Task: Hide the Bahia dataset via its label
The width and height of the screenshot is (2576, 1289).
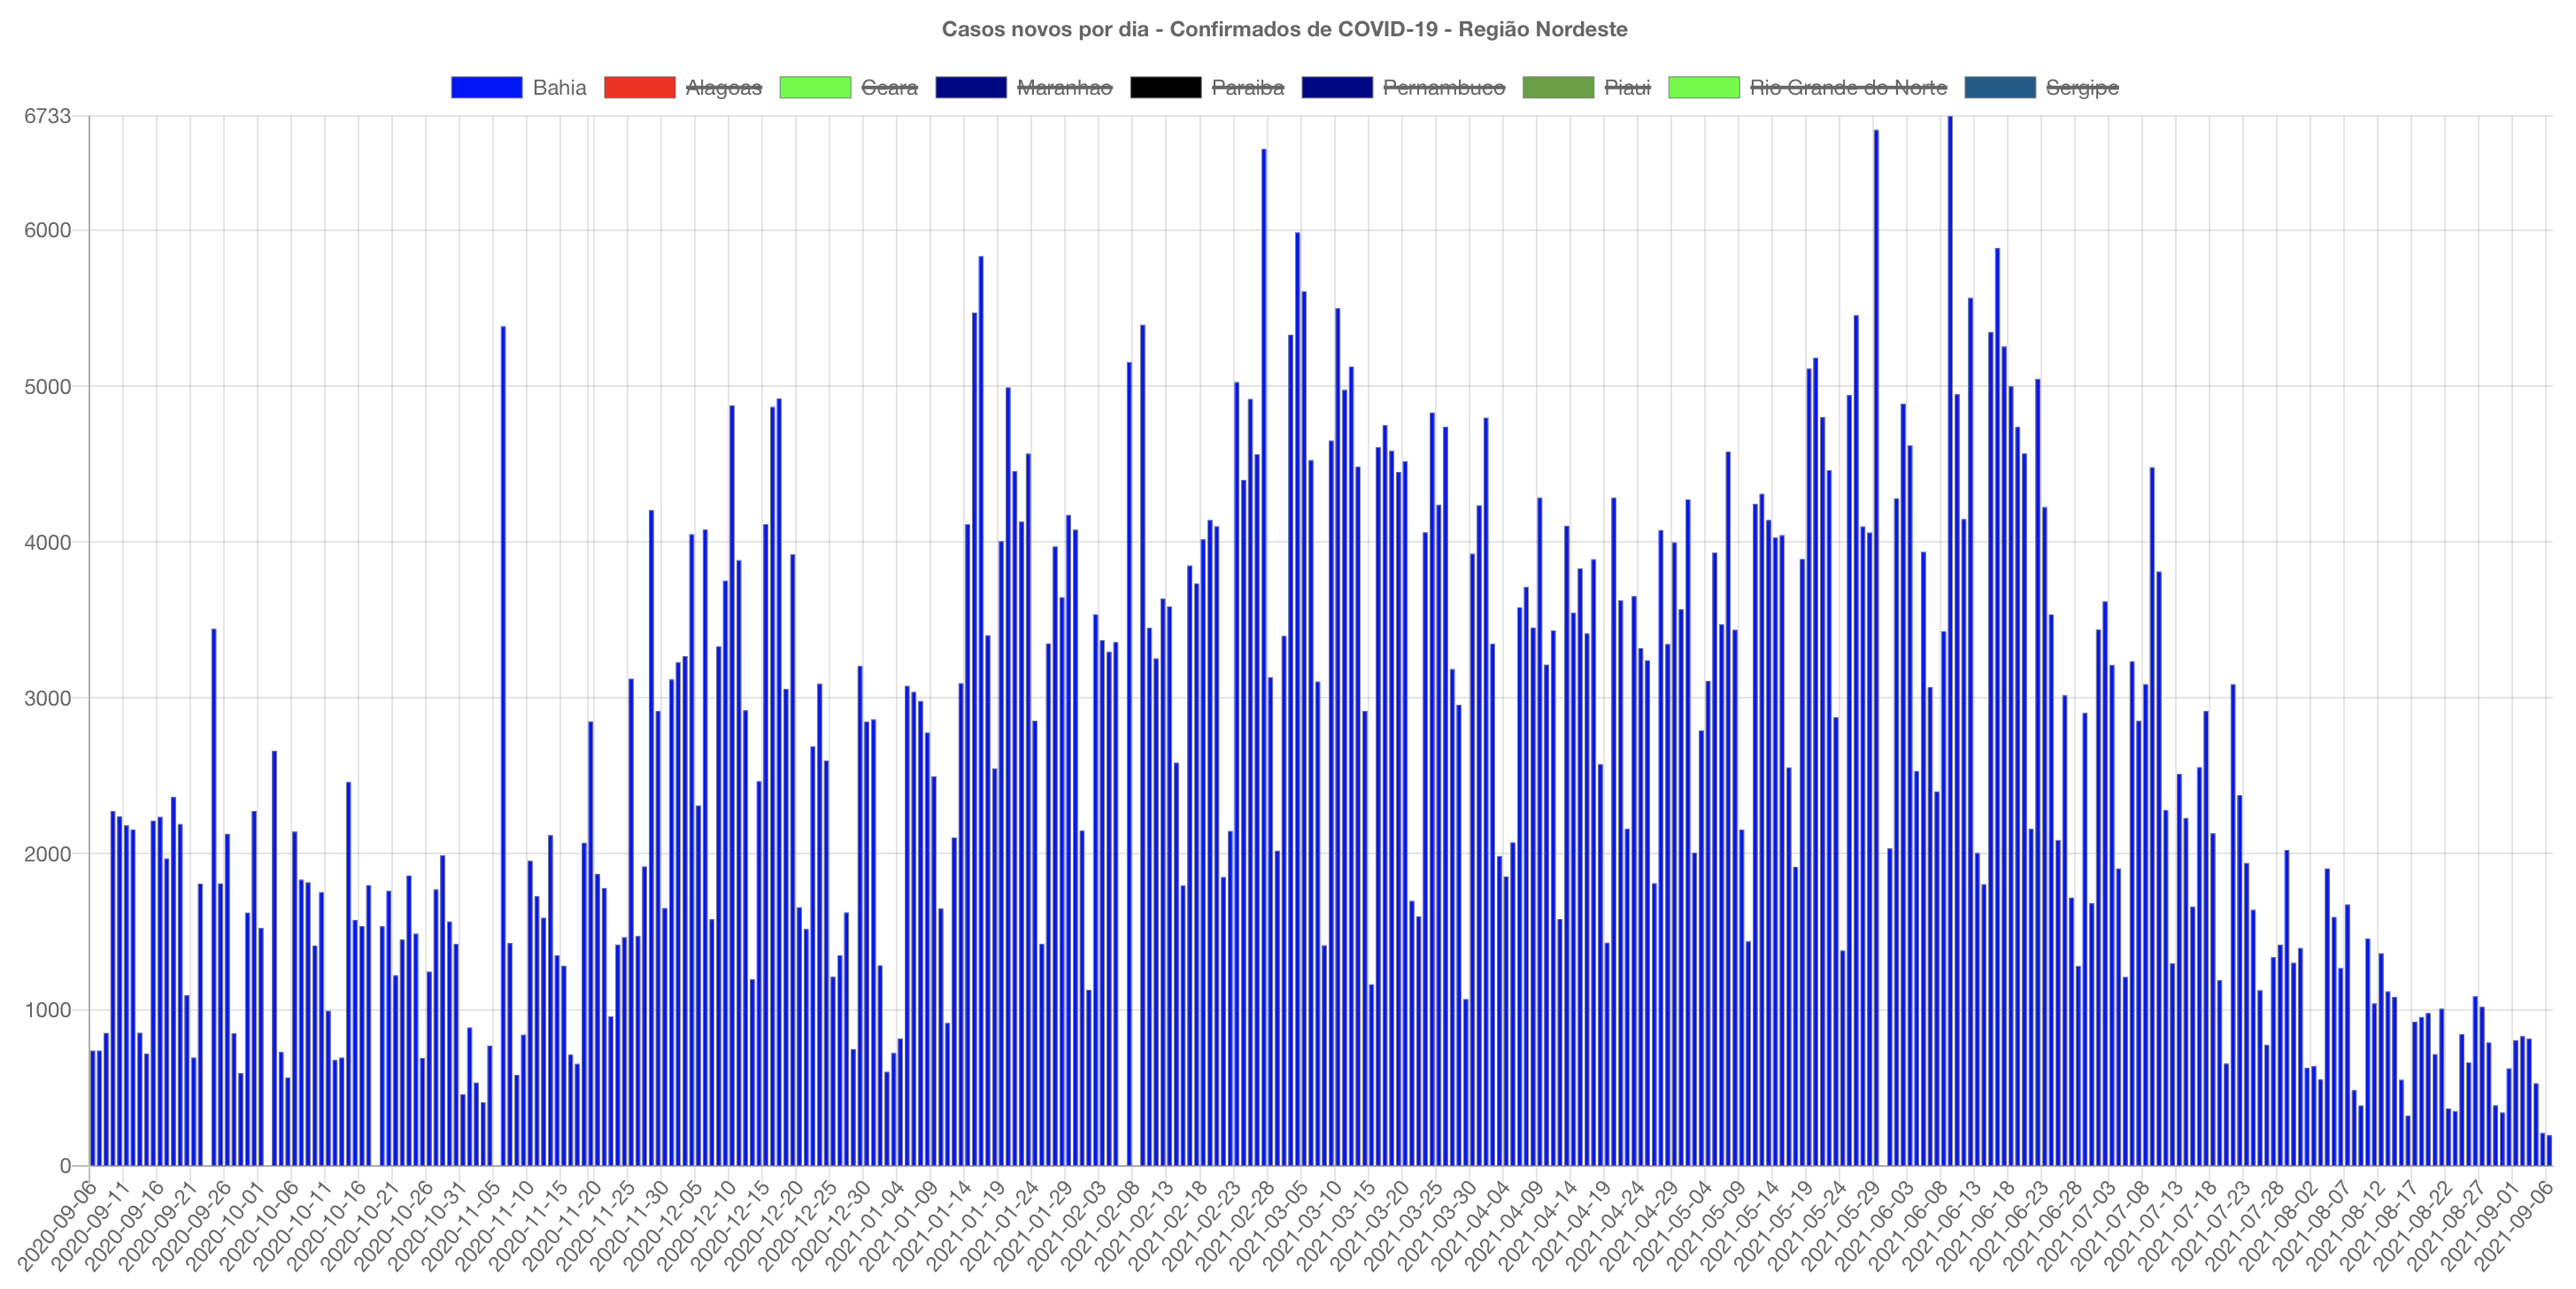Action: click(559, 88)
